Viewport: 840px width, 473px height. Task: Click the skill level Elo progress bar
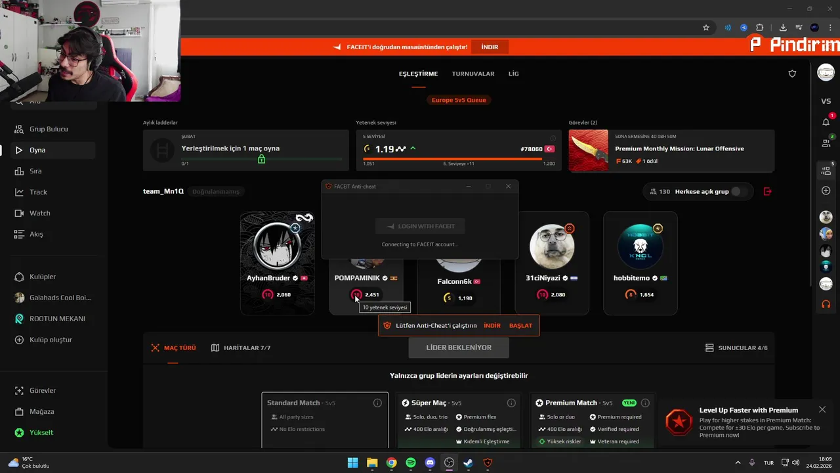pos(459,158)
